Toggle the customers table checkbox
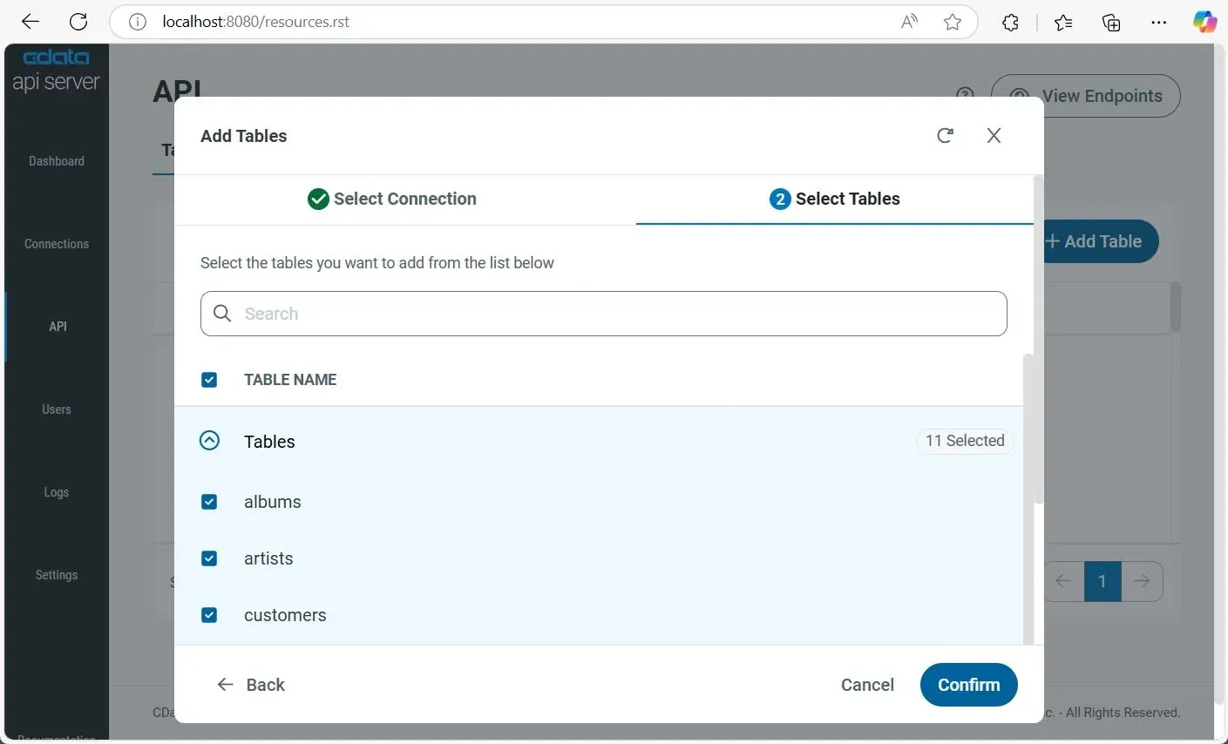The height and width of the screenshot is (744, 1228). (209, 615)
